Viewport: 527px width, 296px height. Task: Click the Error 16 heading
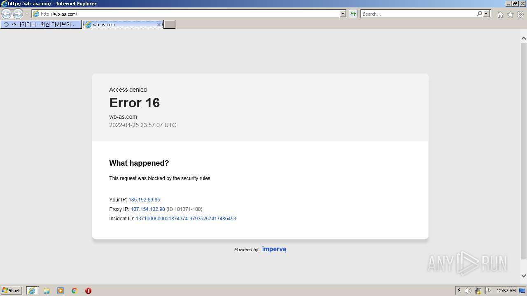click(x=135, y=103)
